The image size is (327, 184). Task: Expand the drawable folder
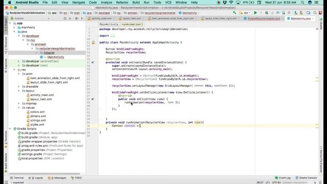coord(19,86)
